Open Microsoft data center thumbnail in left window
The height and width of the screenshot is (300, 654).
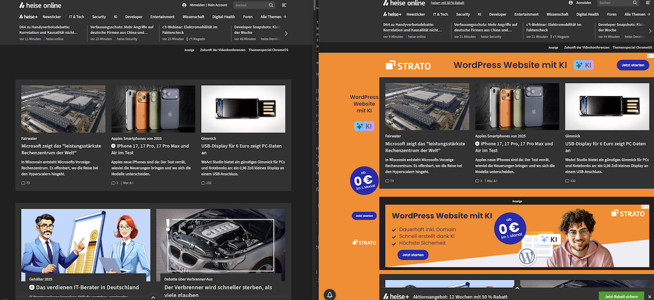pos(63,109)
